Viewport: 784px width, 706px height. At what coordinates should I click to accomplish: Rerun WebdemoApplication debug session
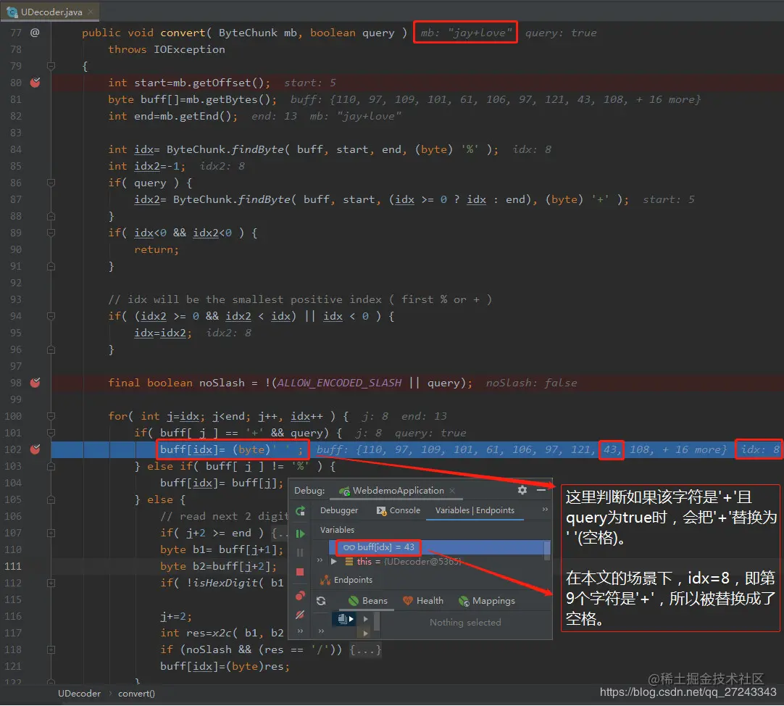[300, 511]
